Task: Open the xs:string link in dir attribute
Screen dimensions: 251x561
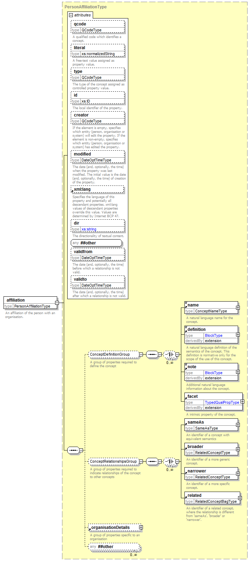Action: click(x=89, y=229)
